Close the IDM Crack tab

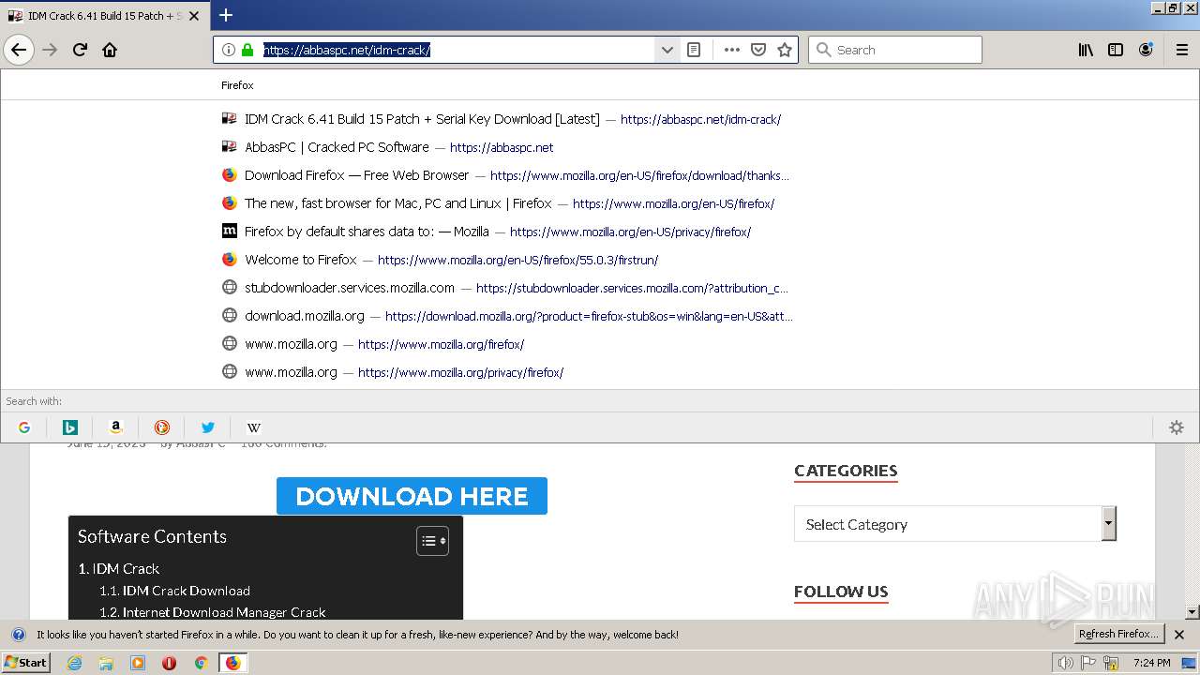coord(194,16)
